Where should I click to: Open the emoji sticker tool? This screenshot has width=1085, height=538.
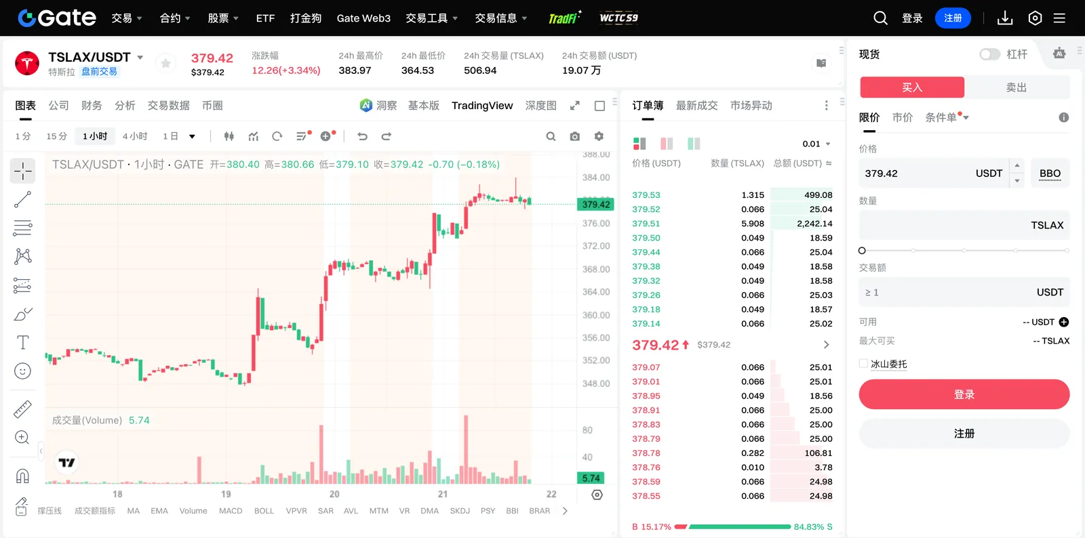click(x=22, y=371)
